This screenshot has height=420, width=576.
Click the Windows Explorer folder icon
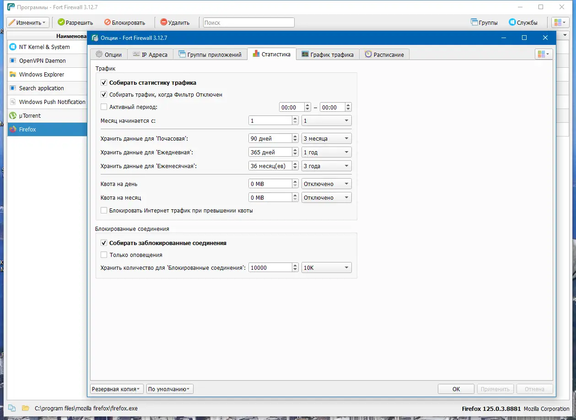point(13,74)
